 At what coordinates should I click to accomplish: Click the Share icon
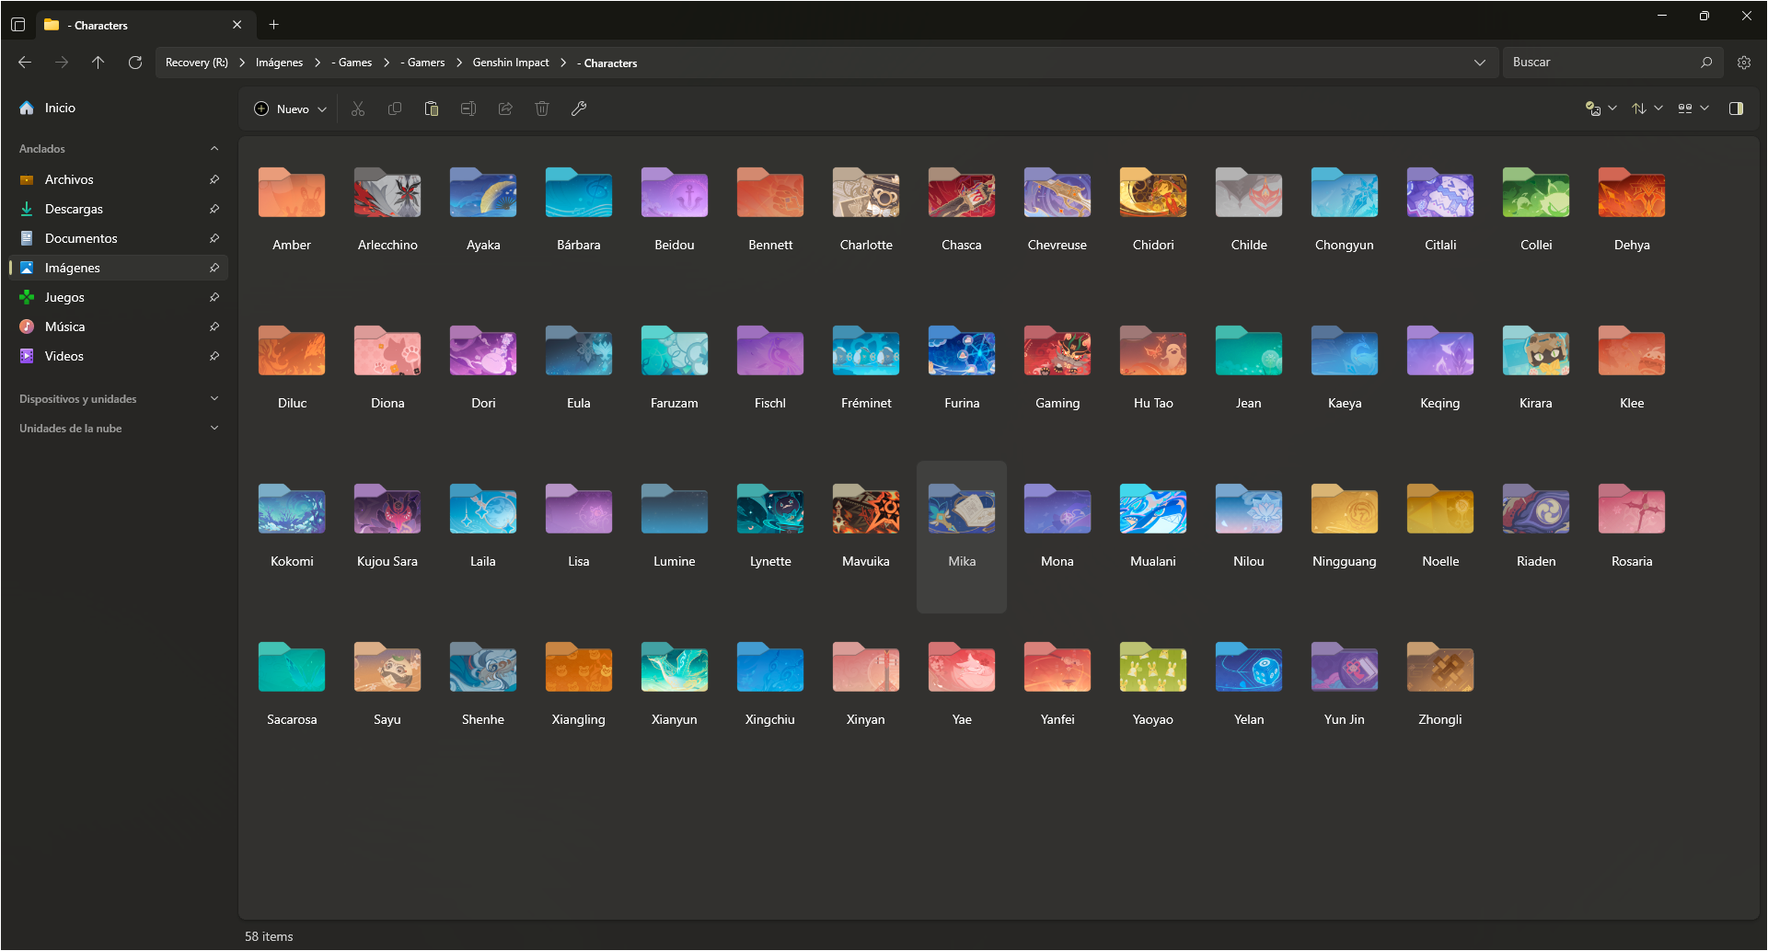[x=504, y=109]
